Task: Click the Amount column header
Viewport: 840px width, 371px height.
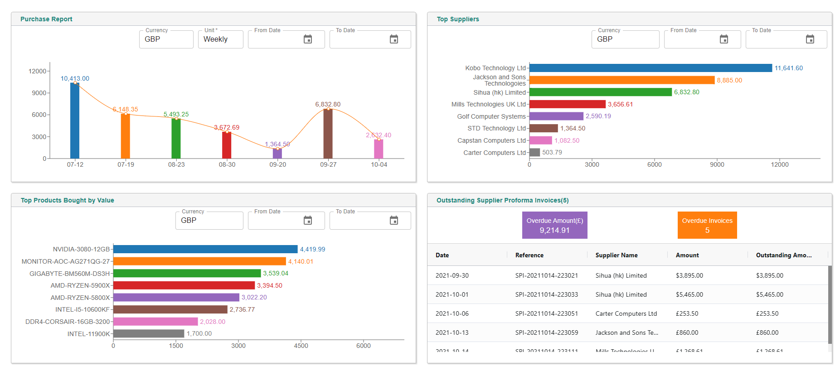Action: tap(687, 255)
